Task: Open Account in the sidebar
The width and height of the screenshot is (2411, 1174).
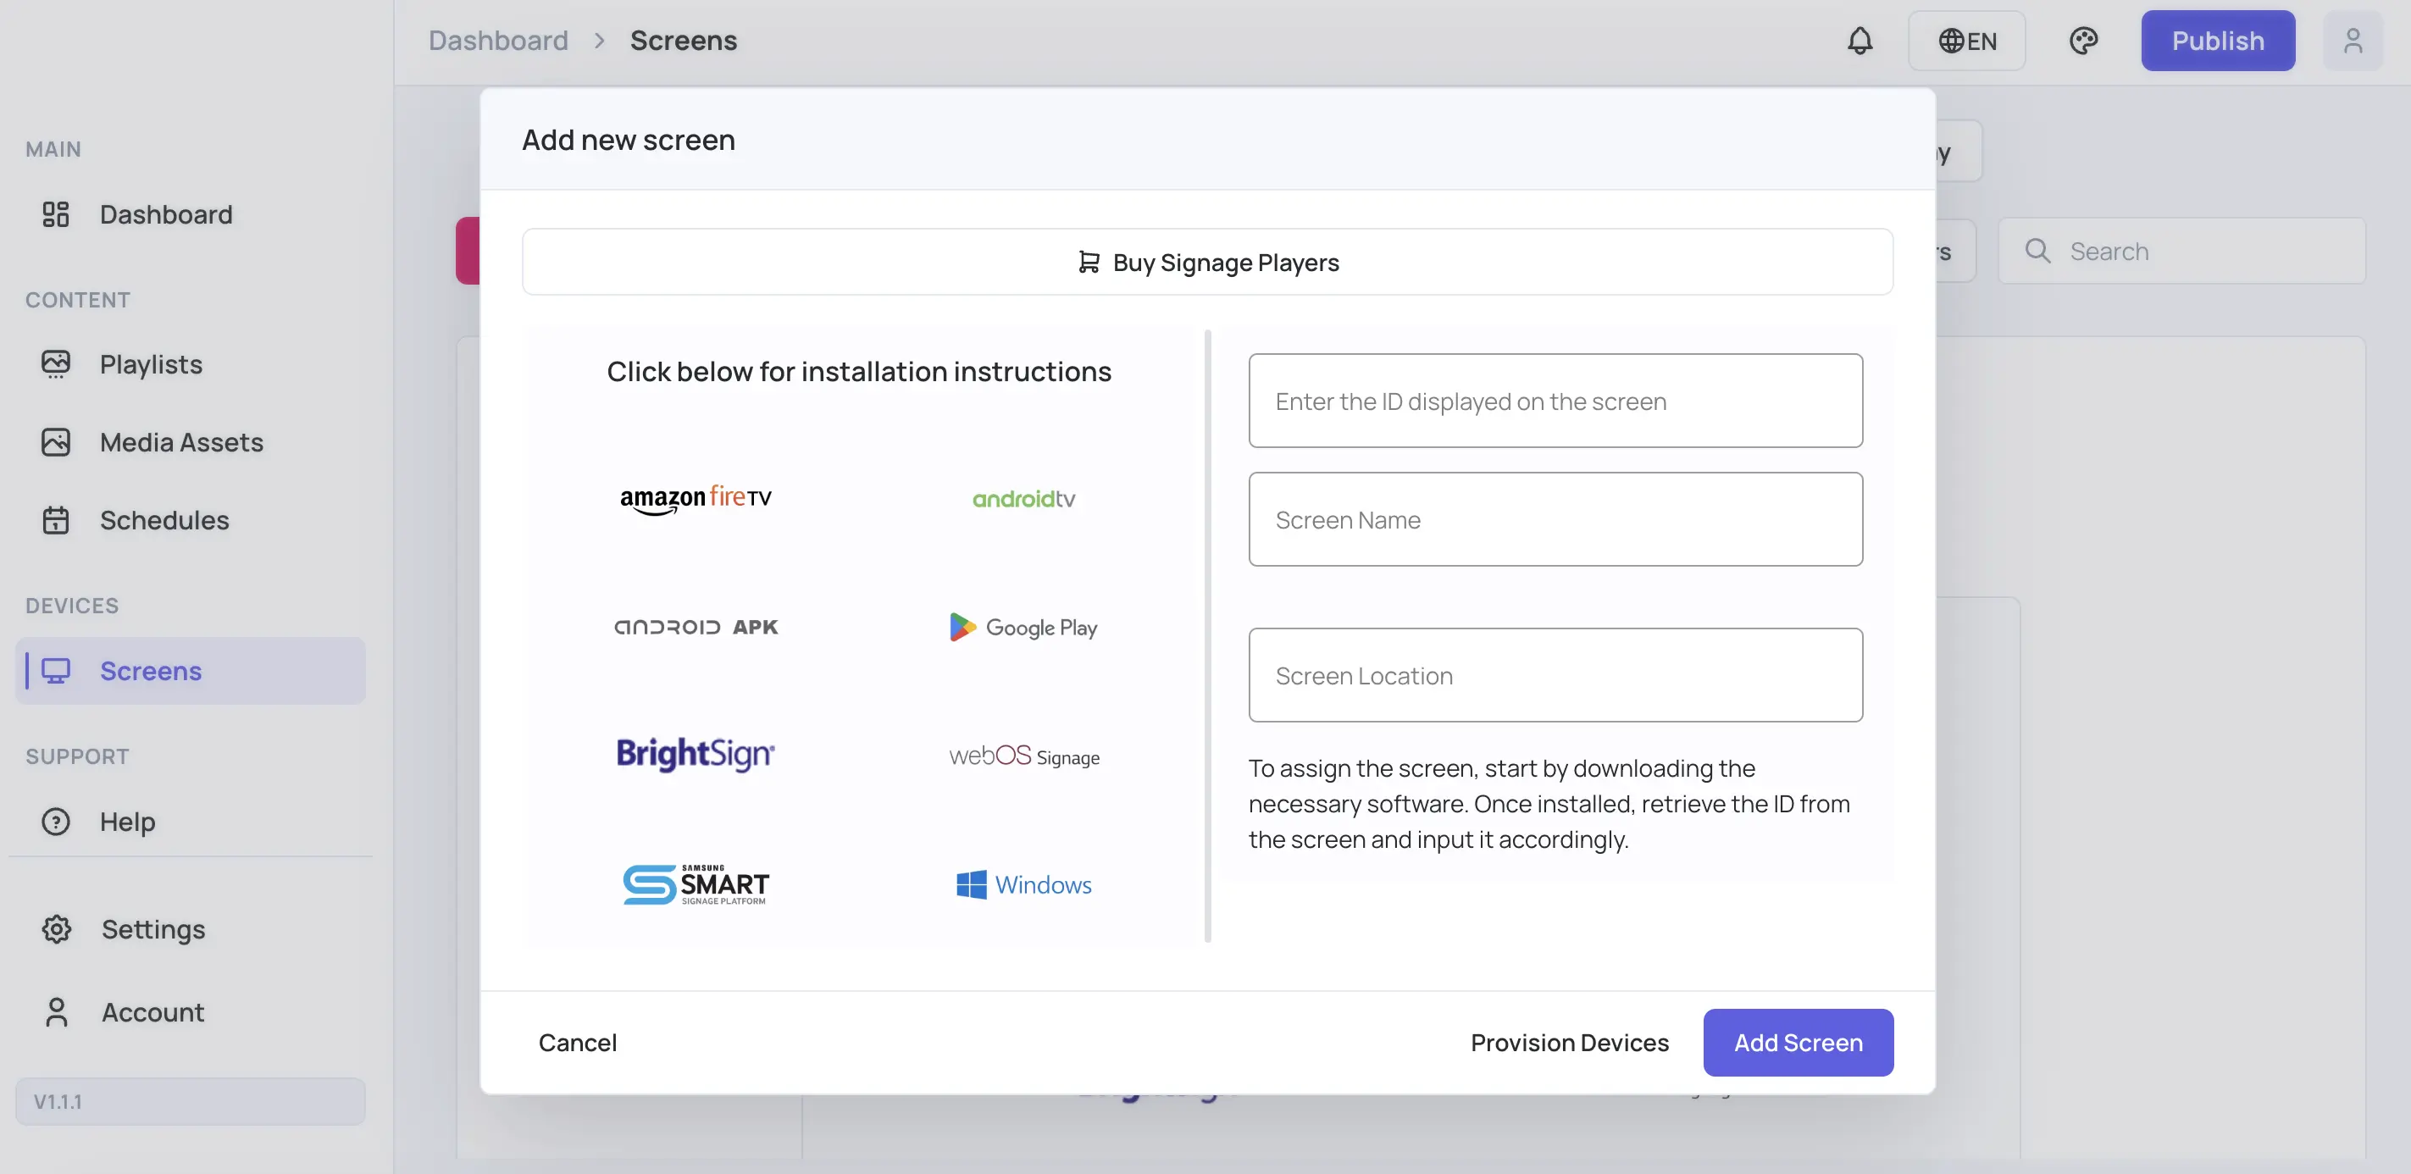Action: click(x=190, y=1012)
